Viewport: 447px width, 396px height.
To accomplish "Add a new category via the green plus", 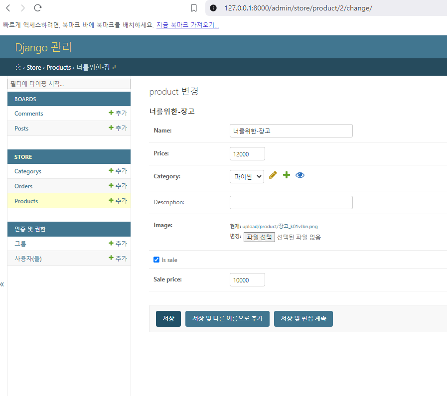I will [287, 175].
